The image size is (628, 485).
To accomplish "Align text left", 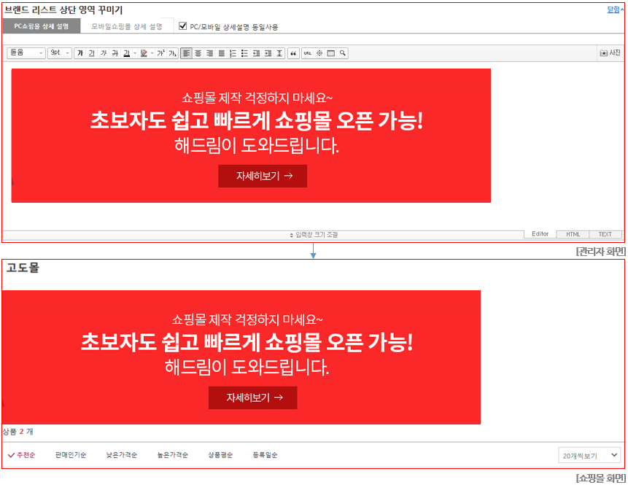I will (186, 53).
